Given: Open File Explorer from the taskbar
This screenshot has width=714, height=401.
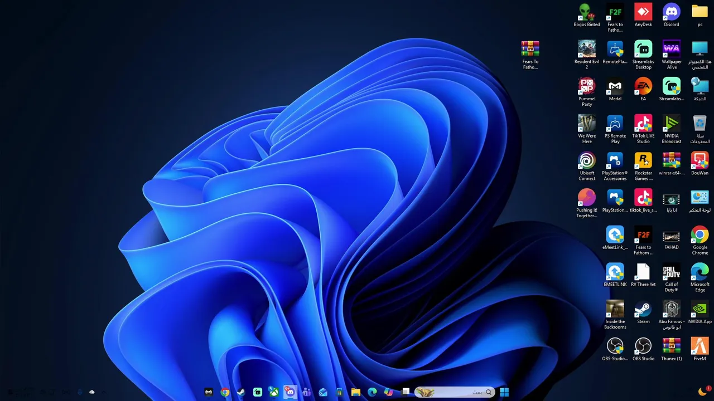Looking at the screenshot, I should 356,392.
